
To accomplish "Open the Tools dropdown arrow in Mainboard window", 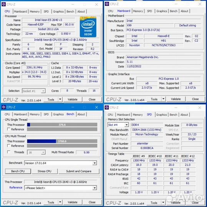I will tap(164, 99).
